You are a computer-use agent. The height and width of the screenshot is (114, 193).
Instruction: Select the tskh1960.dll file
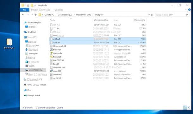59,60
